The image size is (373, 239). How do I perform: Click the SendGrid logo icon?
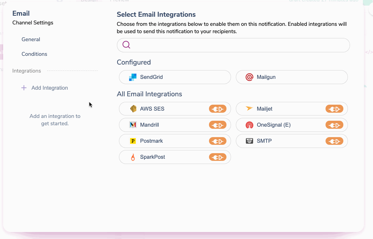(133, 77)
